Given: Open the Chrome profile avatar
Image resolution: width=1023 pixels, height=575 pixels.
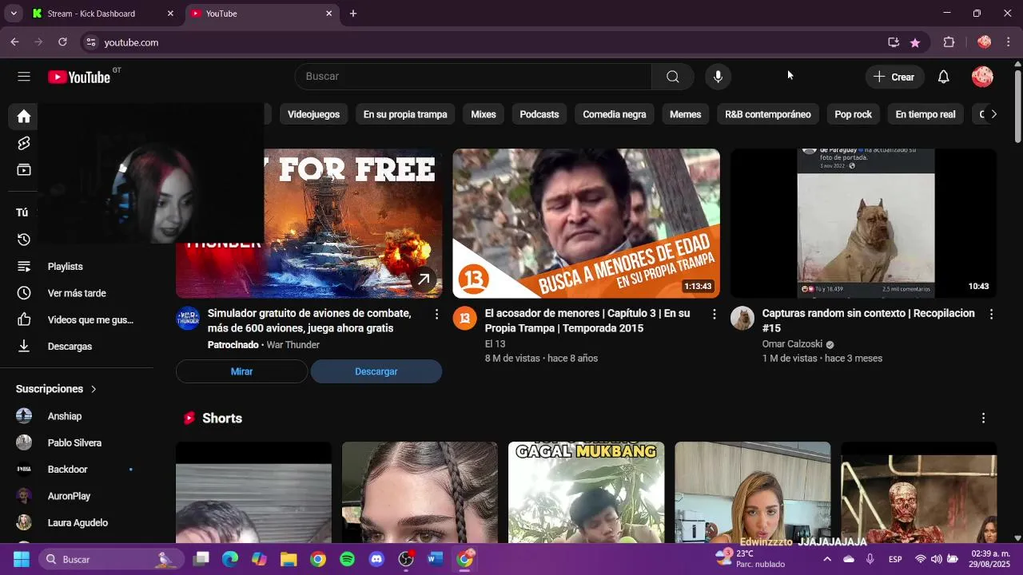Looking at the screenshot, I should pos(984,42).
